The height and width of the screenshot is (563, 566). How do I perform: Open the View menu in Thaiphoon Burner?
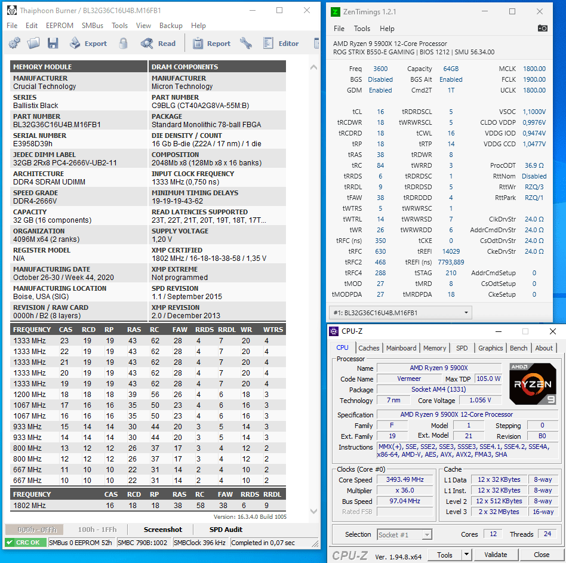143,26
